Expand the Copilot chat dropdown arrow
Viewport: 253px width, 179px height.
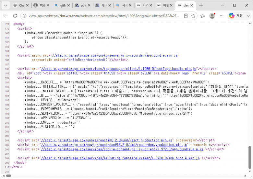point(248,16)
